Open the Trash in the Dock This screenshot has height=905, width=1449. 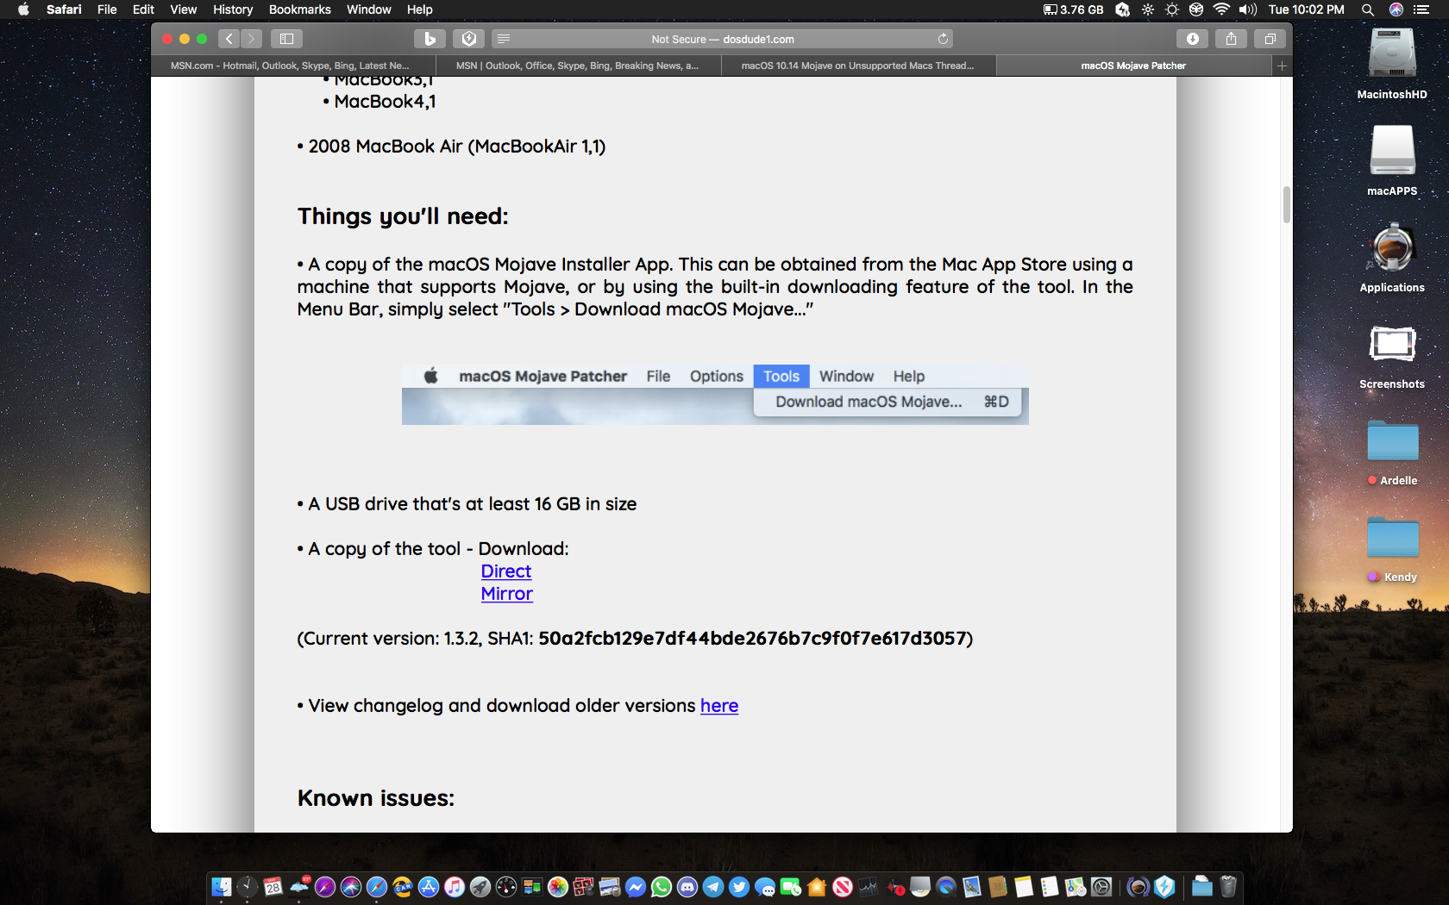tap(1228, 886)
